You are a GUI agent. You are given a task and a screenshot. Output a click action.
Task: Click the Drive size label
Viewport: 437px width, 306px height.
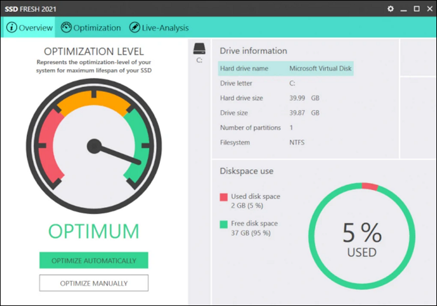tap(234, 112)
